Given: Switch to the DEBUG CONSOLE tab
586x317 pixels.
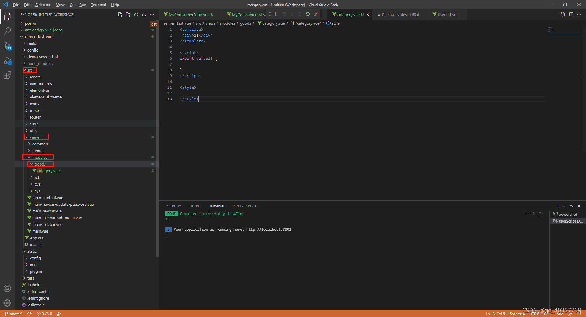Looking at the screenshot, I should pos(245,206).
